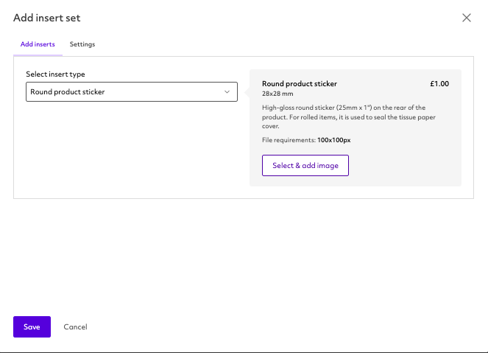This screenshot has height=353, width=488.
Task: Close the Add insert set dialog
Action: coord(466,18)
